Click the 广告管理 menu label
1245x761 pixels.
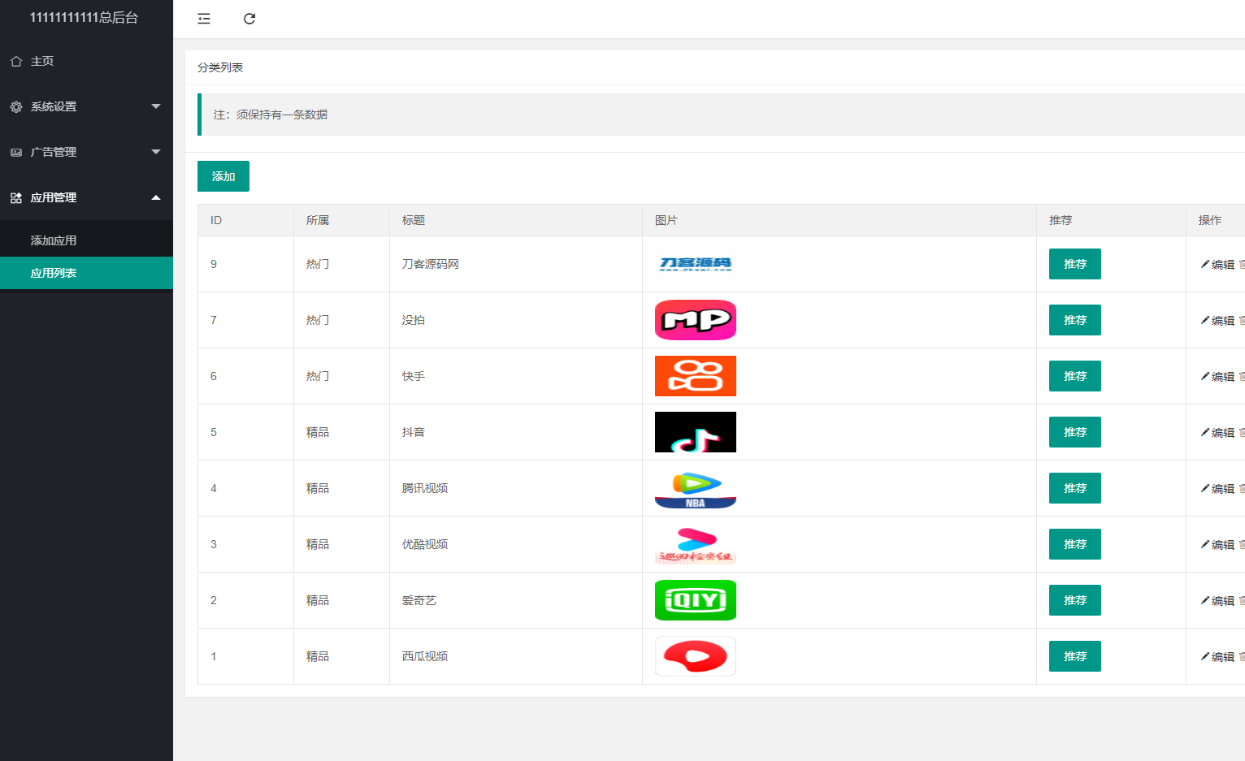coord(54,152)
